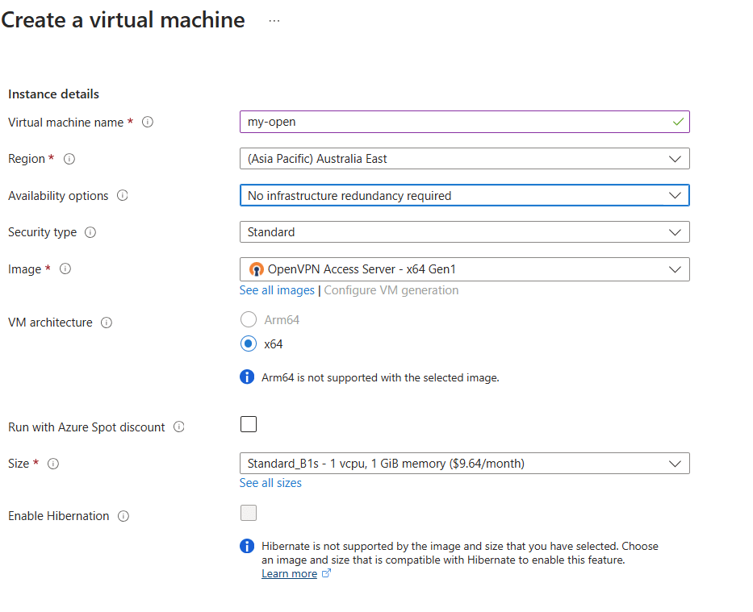
Task: Click the Create a virtual machine title
Action: click(x=123, y=20)
